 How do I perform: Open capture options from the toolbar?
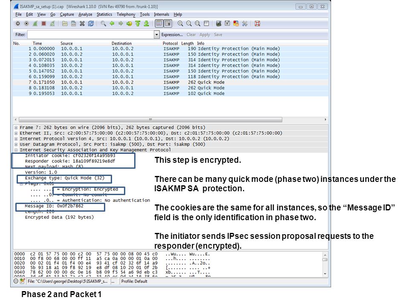coord(26,24)
